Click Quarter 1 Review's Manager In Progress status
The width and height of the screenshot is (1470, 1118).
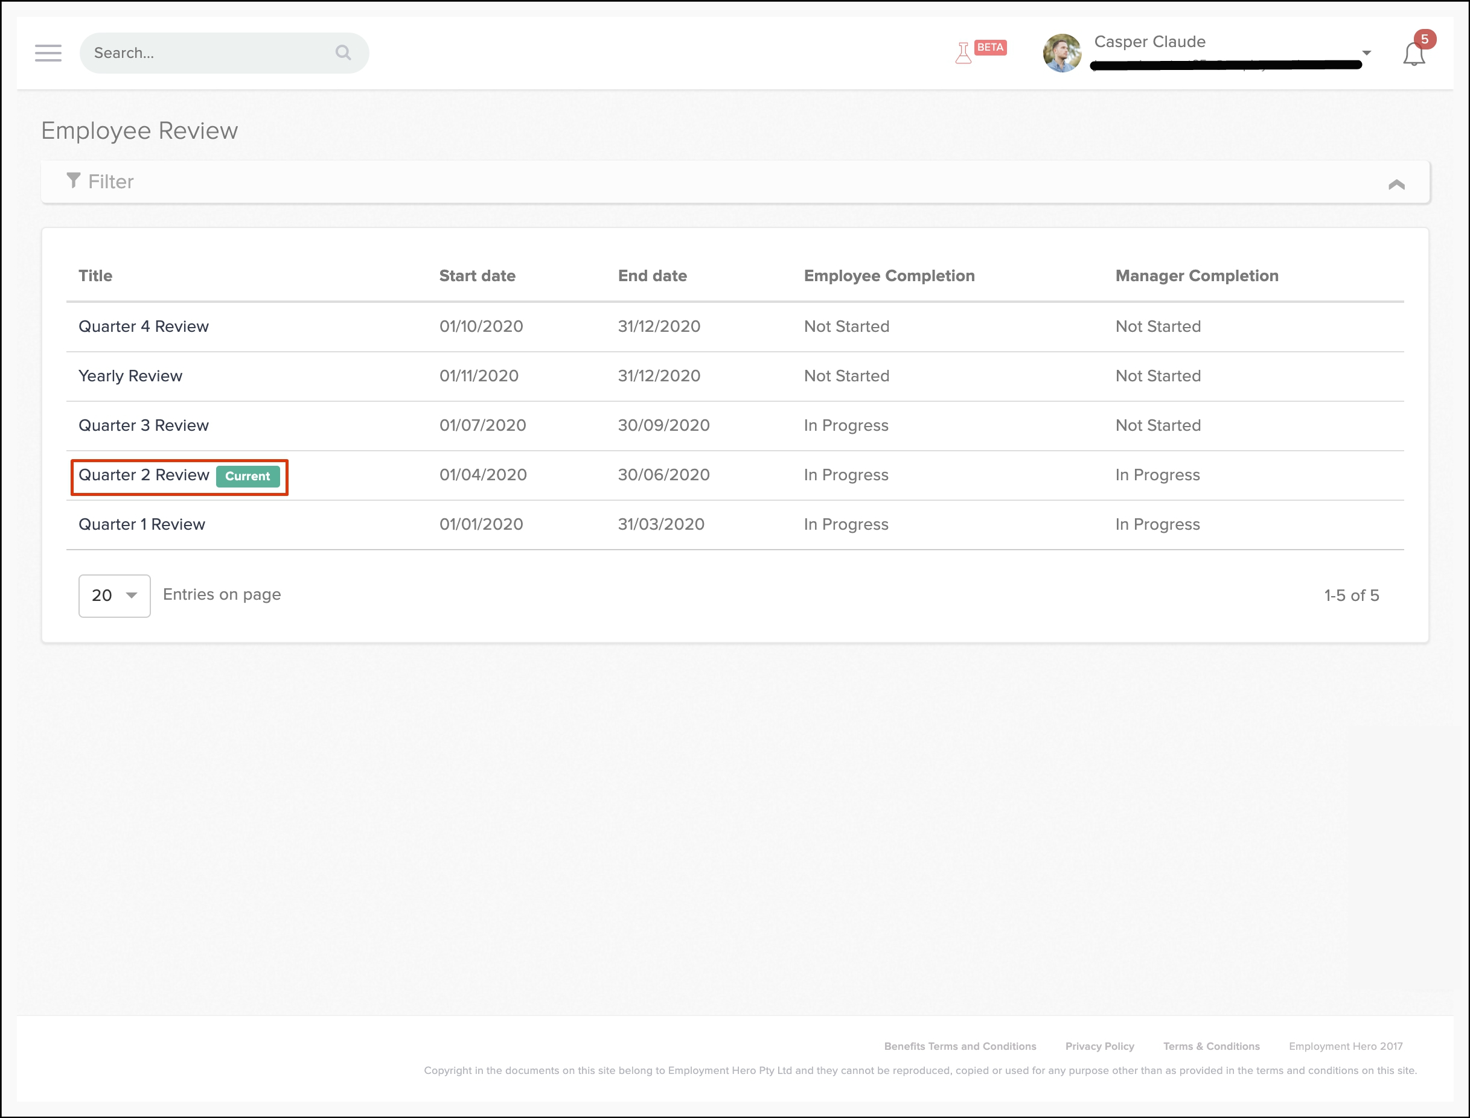tap(1158, 524)
